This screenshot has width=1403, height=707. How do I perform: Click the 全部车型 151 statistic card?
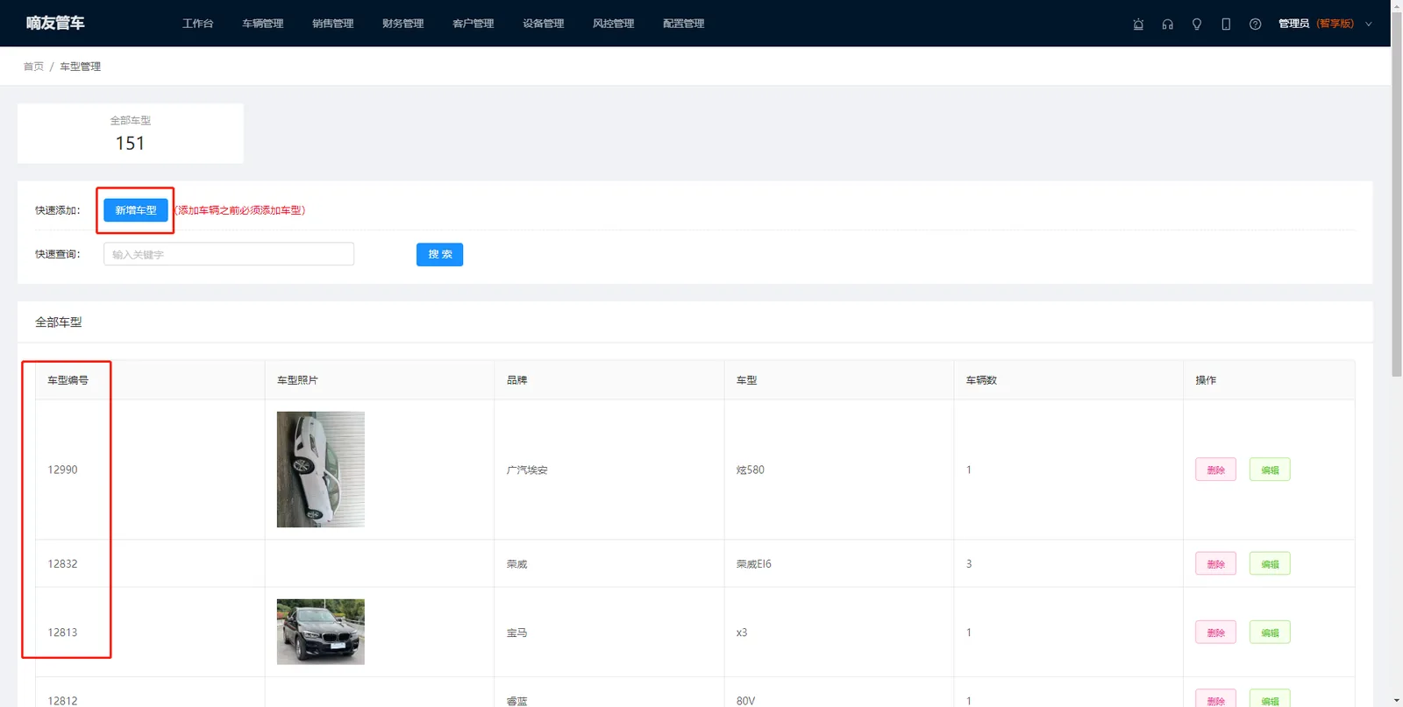[x=131, y=133]
